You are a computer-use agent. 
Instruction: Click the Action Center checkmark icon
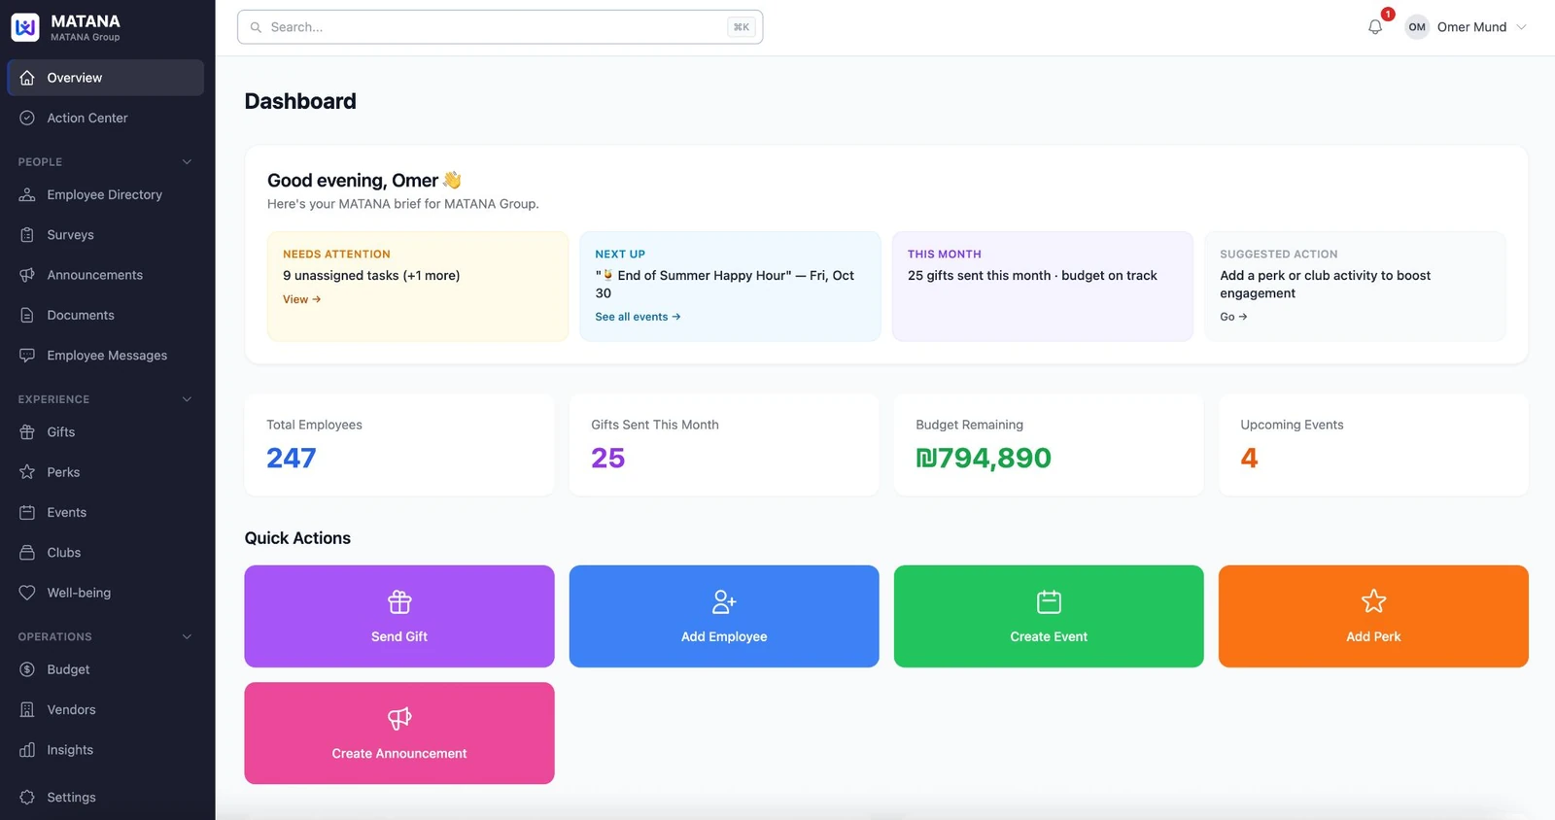tap(27, 118)
